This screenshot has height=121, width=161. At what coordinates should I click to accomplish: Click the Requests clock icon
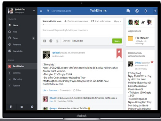(10, 44)
